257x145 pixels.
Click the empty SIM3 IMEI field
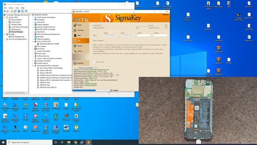tap(144, 35)
